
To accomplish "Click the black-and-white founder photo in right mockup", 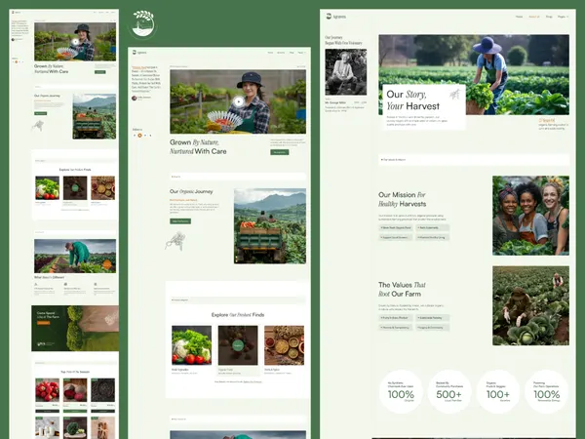I will click(346, 72).
